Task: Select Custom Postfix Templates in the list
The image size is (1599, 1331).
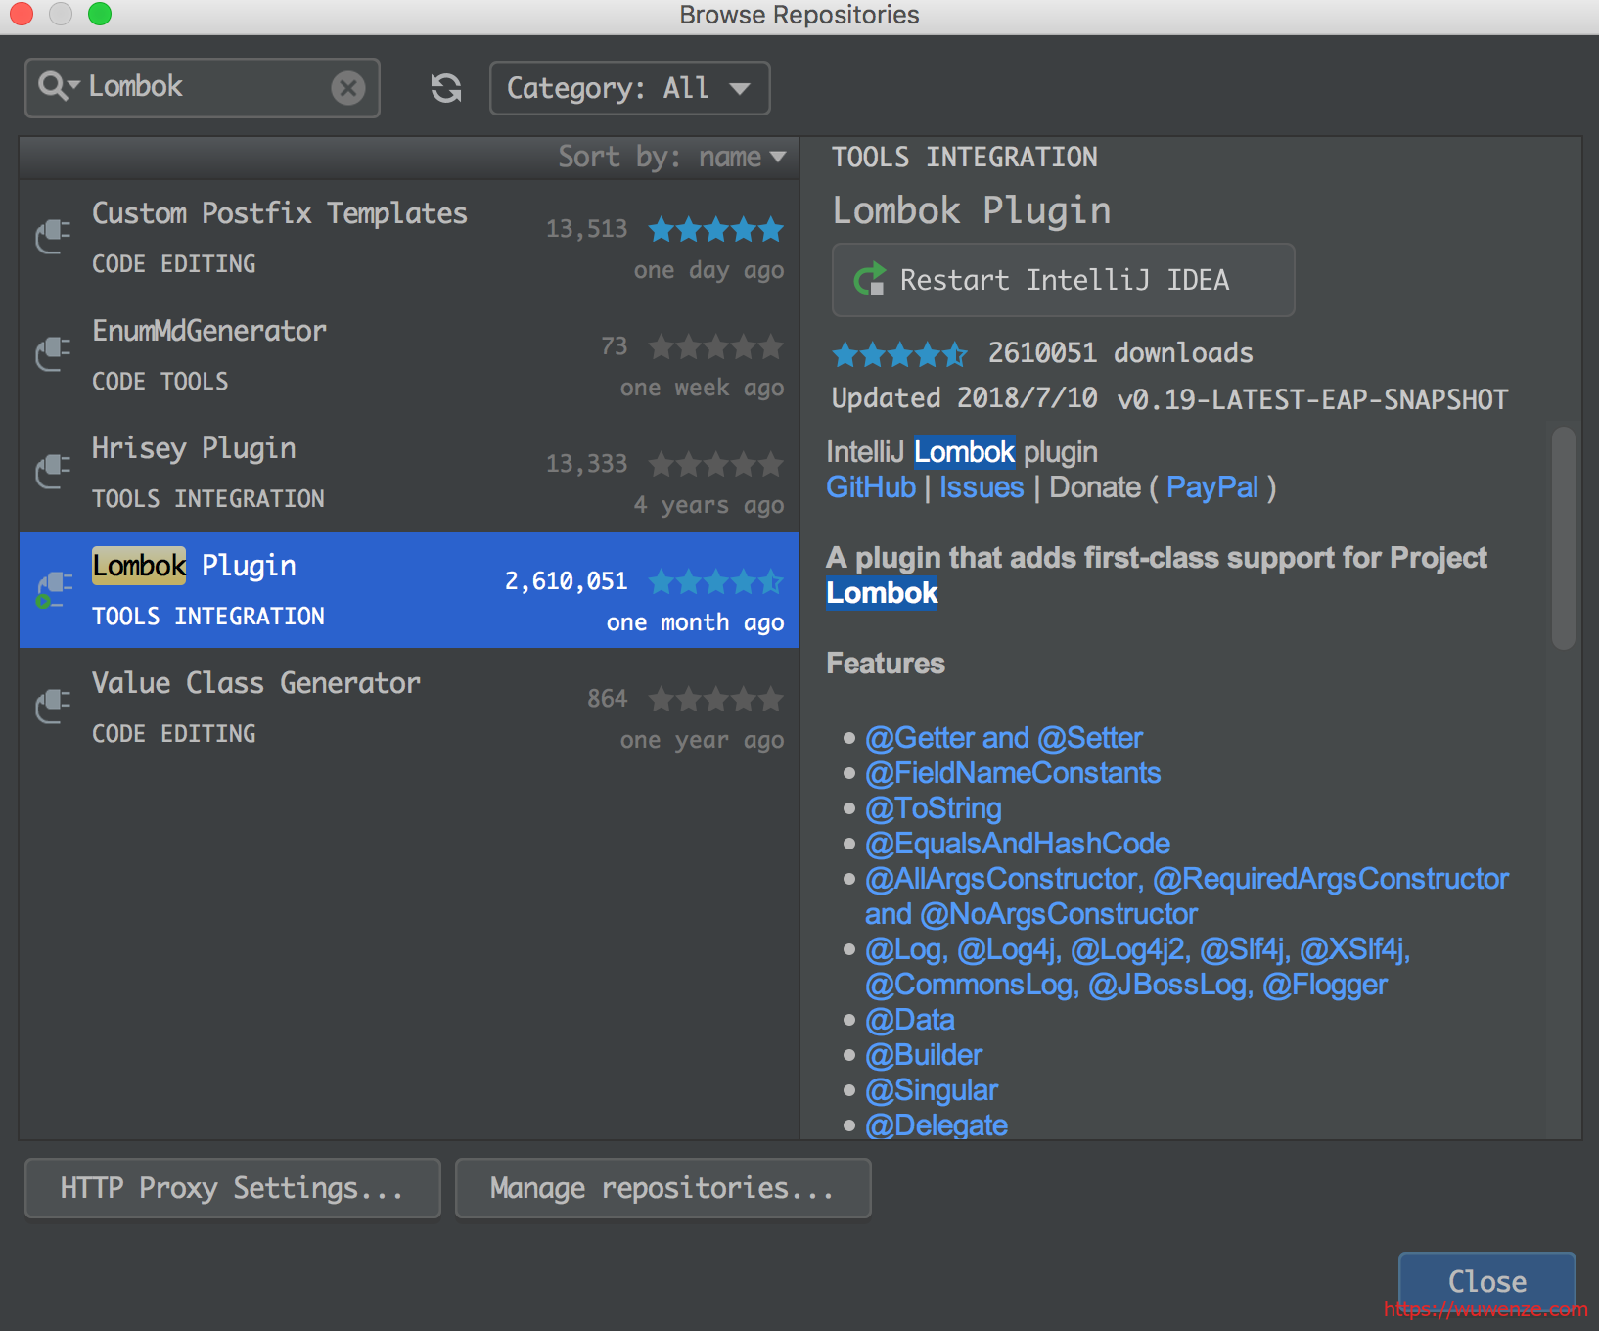Action: pos(409,238)
